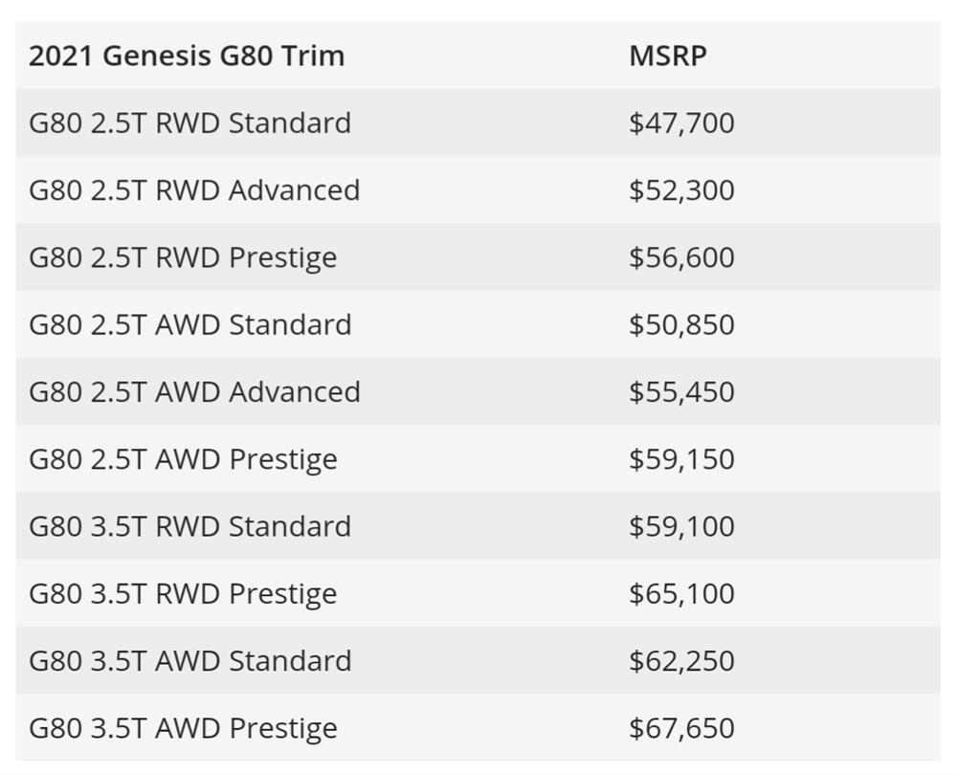Click the MSRP column header
Screen dimensions: 957x775
click(668, 55)
